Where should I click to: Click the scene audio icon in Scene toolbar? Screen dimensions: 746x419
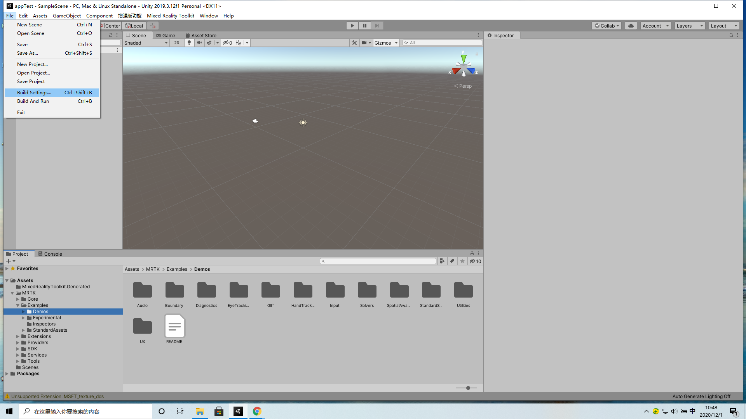(199, 43)
